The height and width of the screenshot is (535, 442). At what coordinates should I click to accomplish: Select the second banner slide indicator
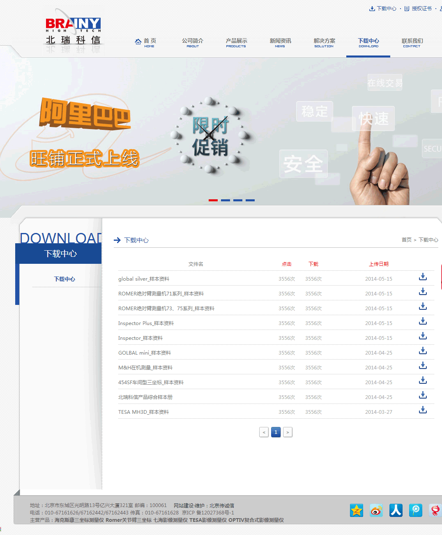(226, 200)
